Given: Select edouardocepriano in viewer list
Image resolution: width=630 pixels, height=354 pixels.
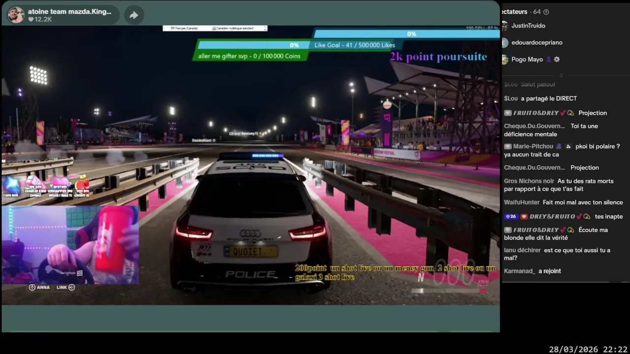Looking at the screenshot, I should (x=537, y=42).
